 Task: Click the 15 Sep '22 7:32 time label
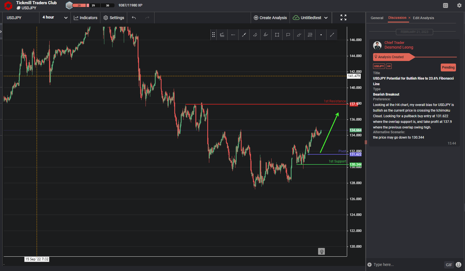point(37,259)
